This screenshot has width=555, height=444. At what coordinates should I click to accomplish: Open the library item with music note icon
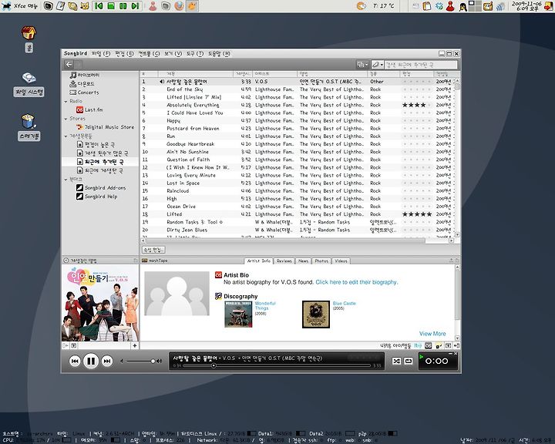click(x=85, y=75)
